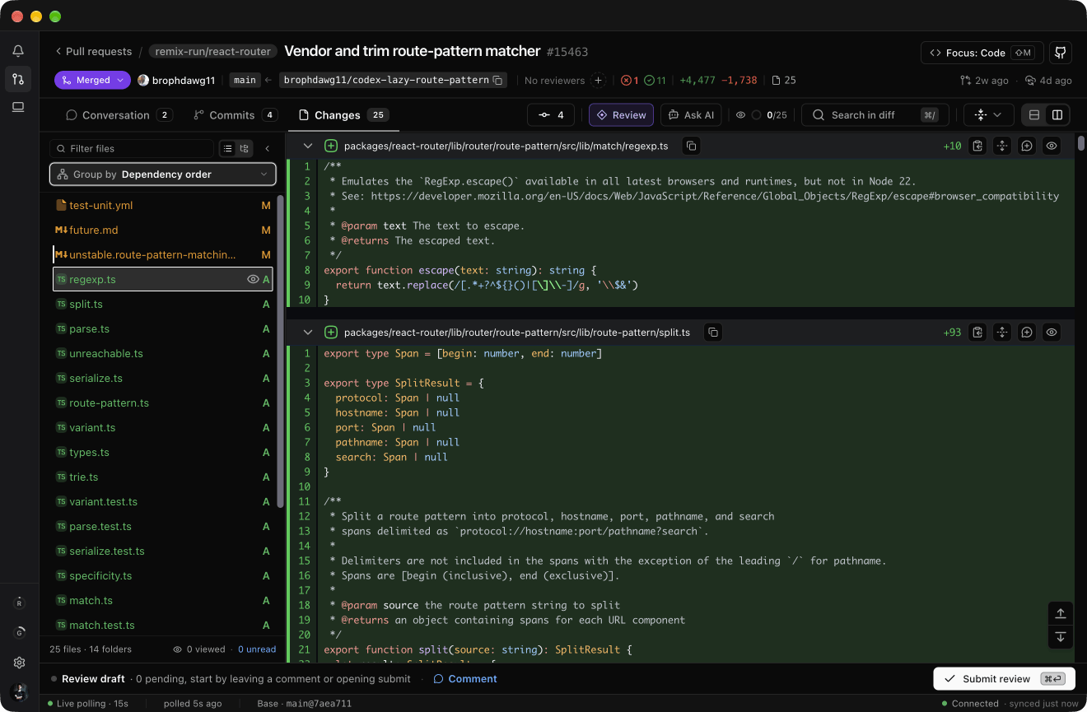Open the expand/collapse options dropdown in the toolbar

click(988, 115)
